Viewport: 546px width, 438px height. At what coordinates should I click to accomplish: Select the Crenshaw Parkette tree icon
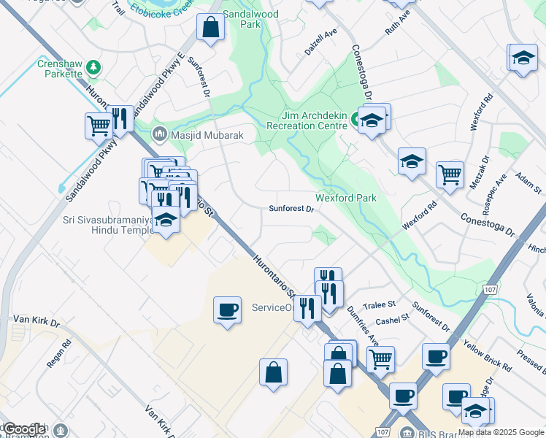coord(93,67)
